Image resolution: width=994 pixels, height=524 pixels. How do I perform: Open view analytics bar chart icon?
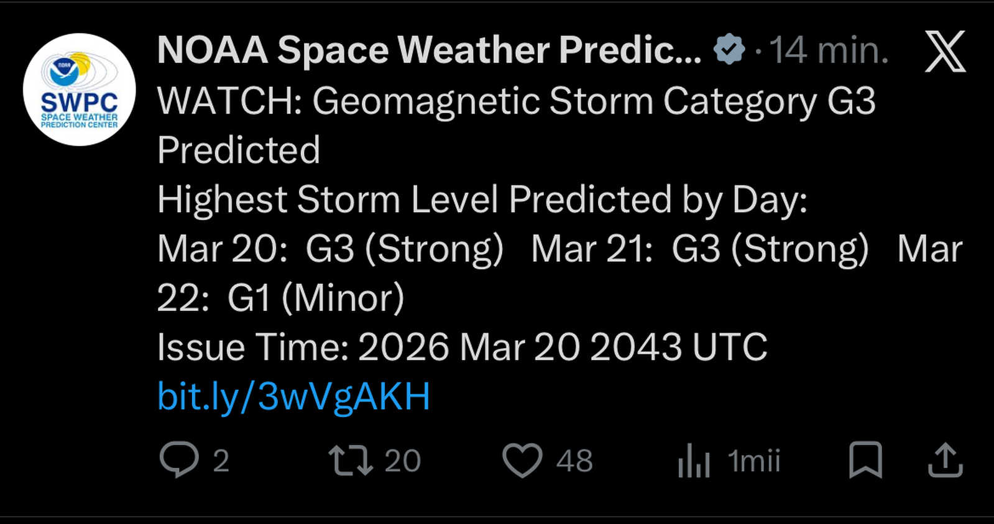pyautogui.click(x=694, y=461)
